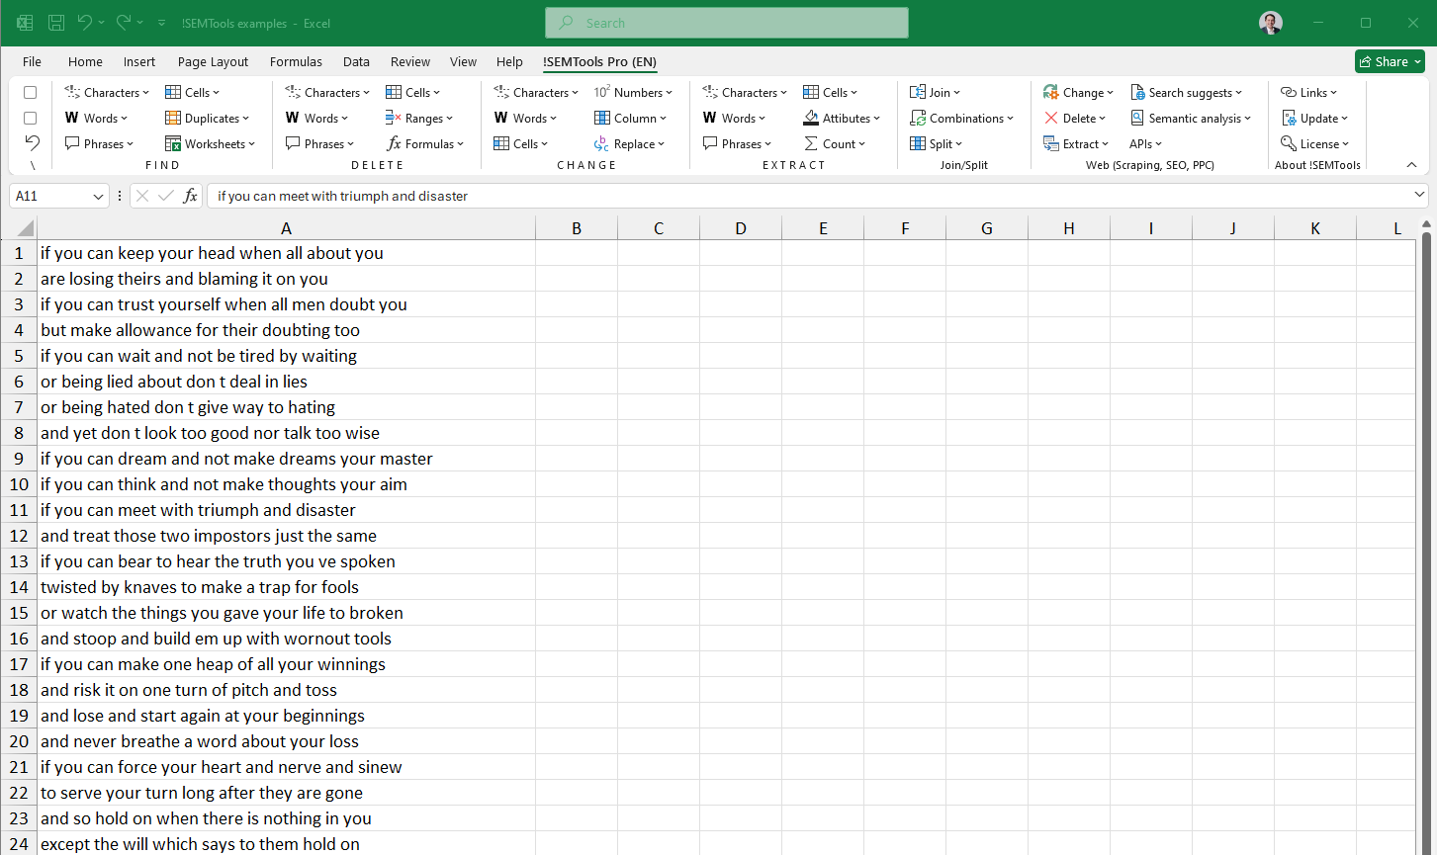Open the APIs dropdown
The height and width of the screenshot is (855, 1437).
[x=1145, y=144]
